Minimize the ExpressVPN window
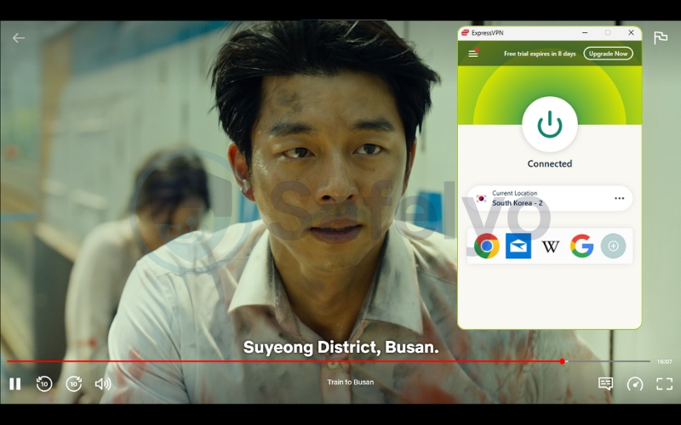Screen dimensions: 681x425 (x=585, y=32)
